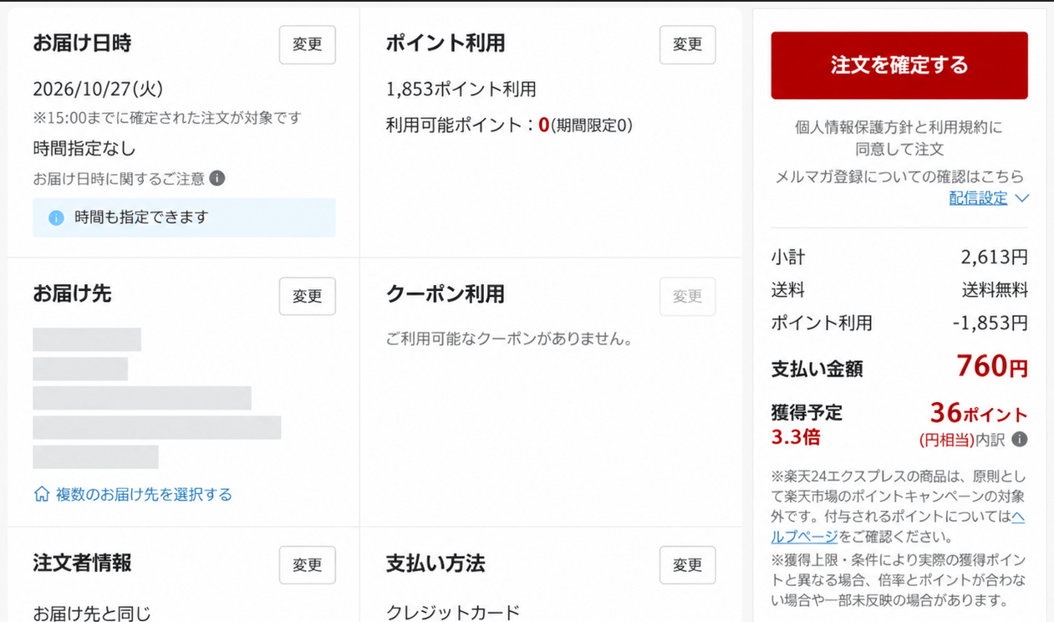
Task: Click ご利用可能なクーポンがありません message
Action: point(509,339)
